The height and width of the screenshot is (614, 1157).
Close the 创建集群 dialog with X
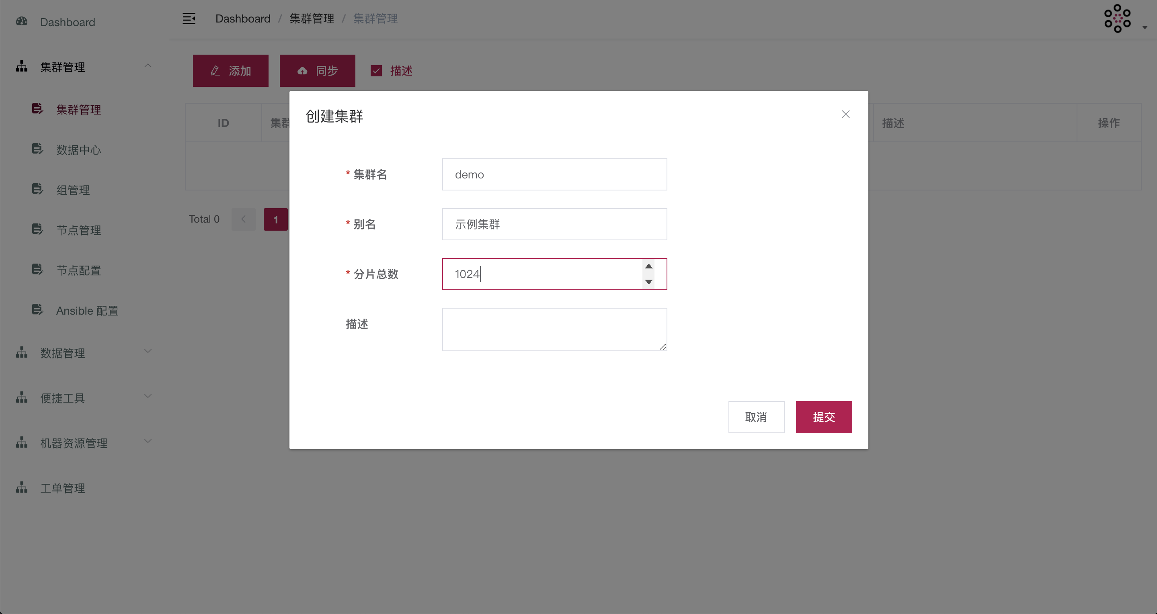pos(846,115)
